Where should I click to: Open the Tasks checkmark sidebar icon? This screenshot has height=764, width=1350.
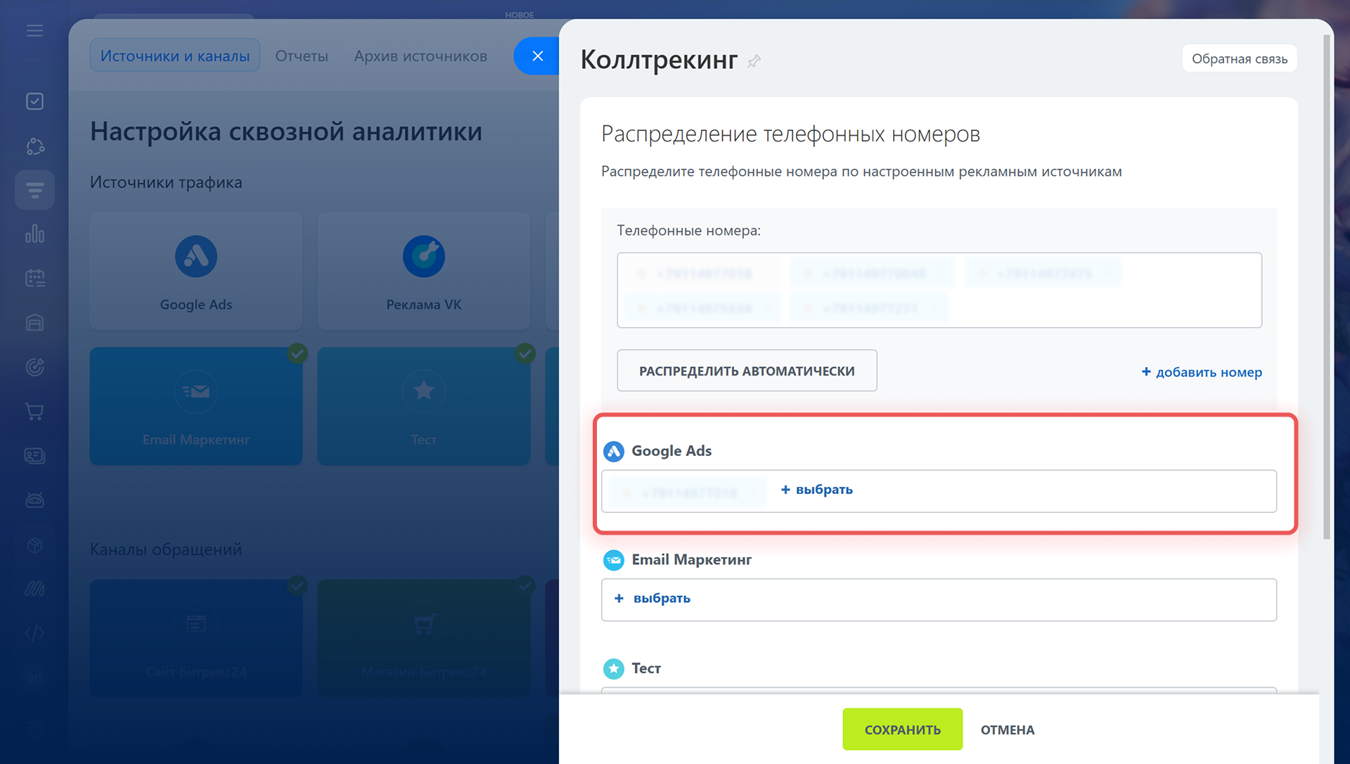34,101
